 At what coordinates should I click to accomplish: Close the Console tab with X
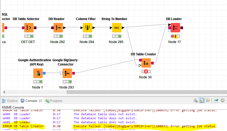coord(40,101)
